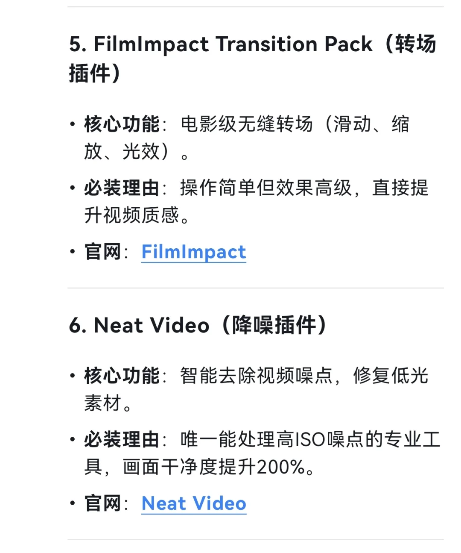This screenshot has width=461, height=553.
Task: Tap the divider line between sections 5 and 6
Action: (255, 288)
